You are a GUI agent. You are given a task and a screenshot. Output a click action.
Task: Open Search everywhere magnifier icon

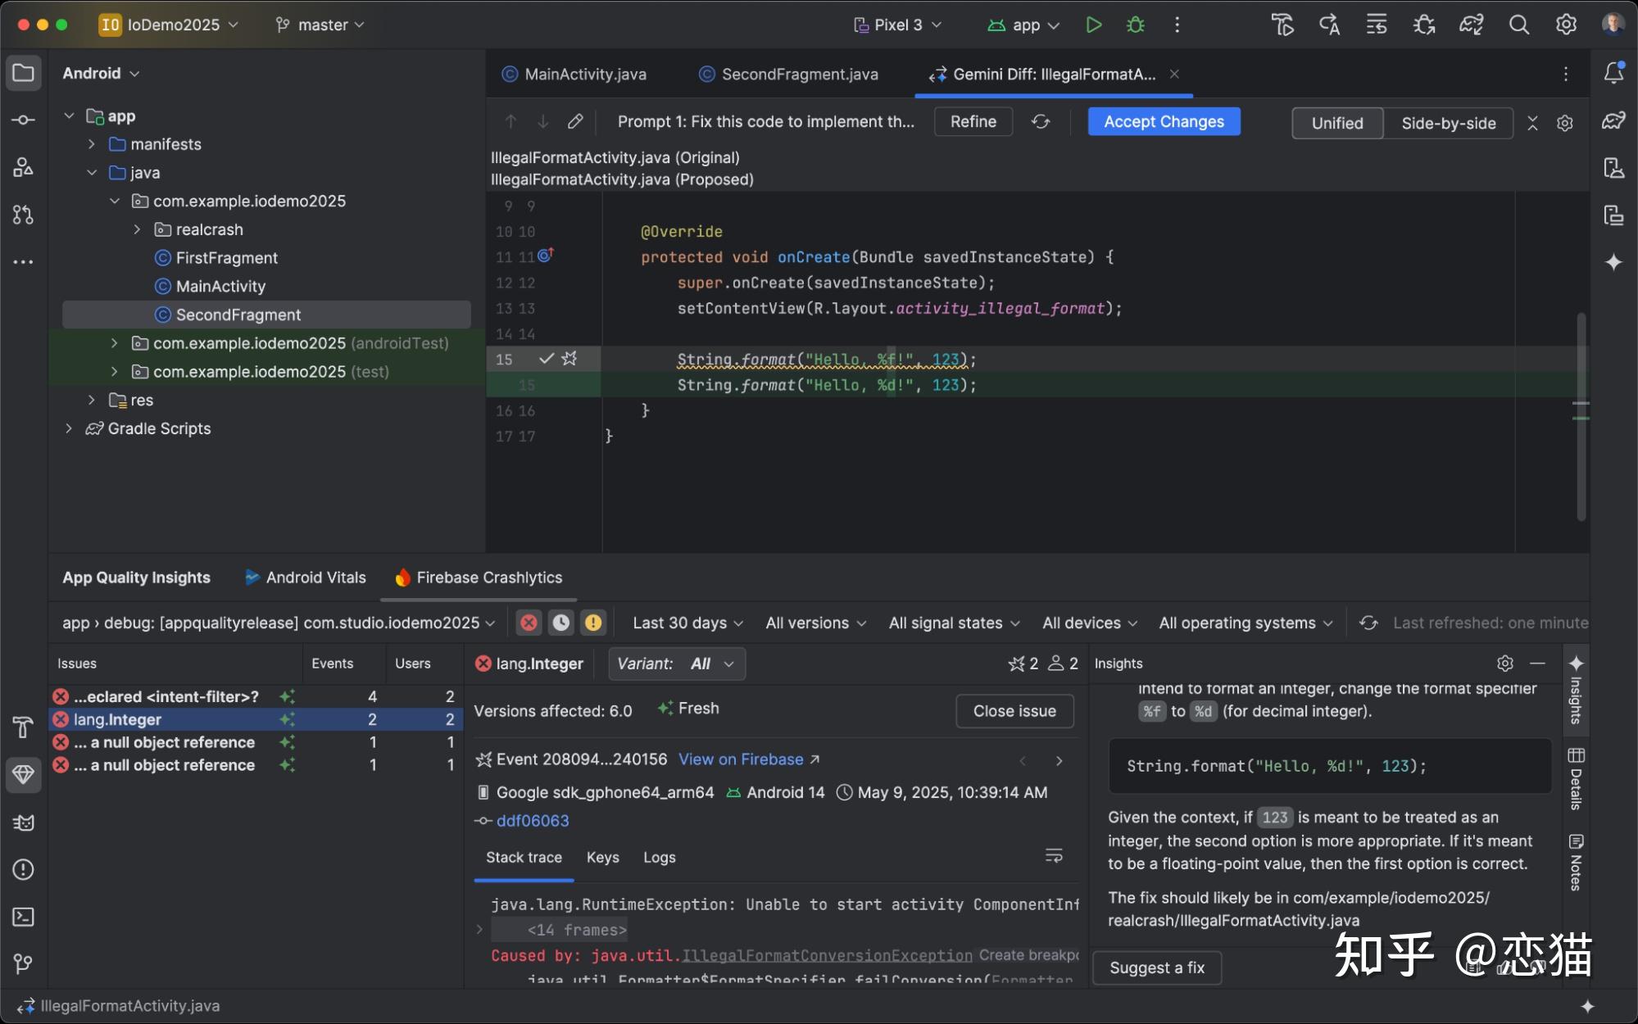click(1518, 25)
